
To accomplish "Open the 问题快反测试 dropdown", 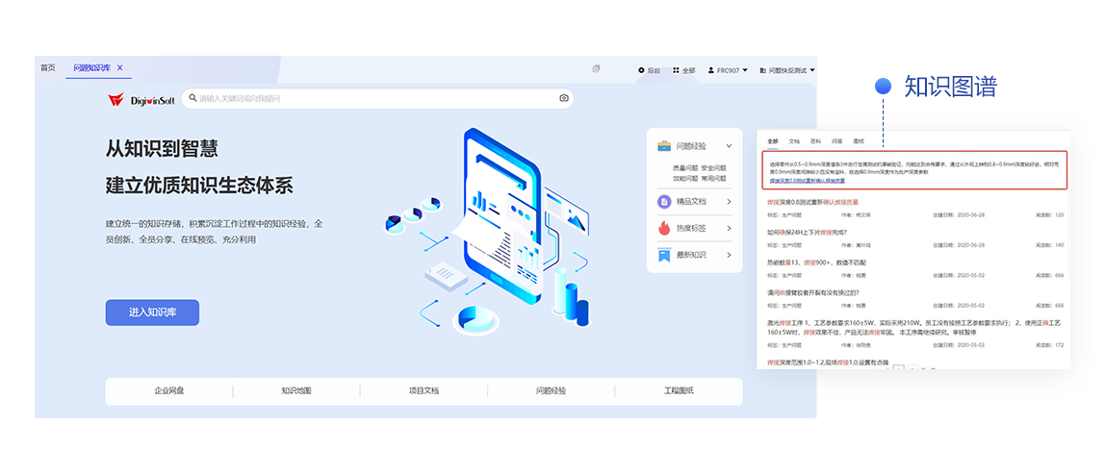I will coord(787,70).
